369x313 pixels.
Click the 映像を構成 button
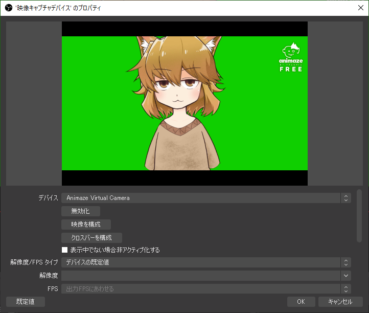click(86, 225)
